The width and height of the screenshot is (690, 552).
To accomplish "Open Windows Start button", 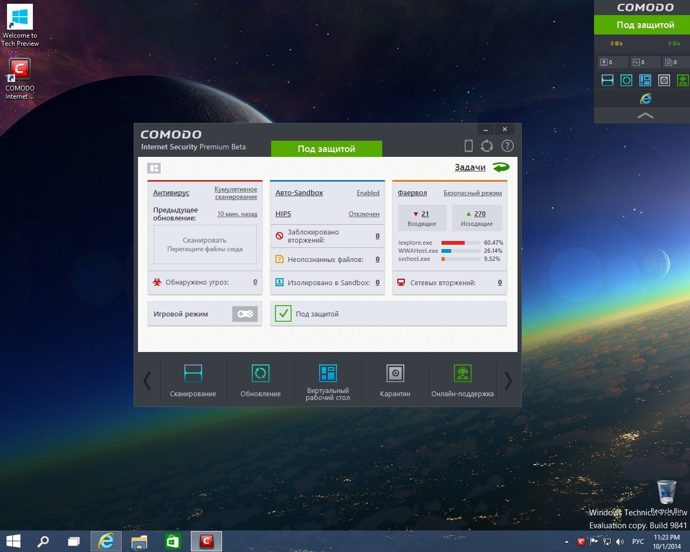I will [13, 541].
